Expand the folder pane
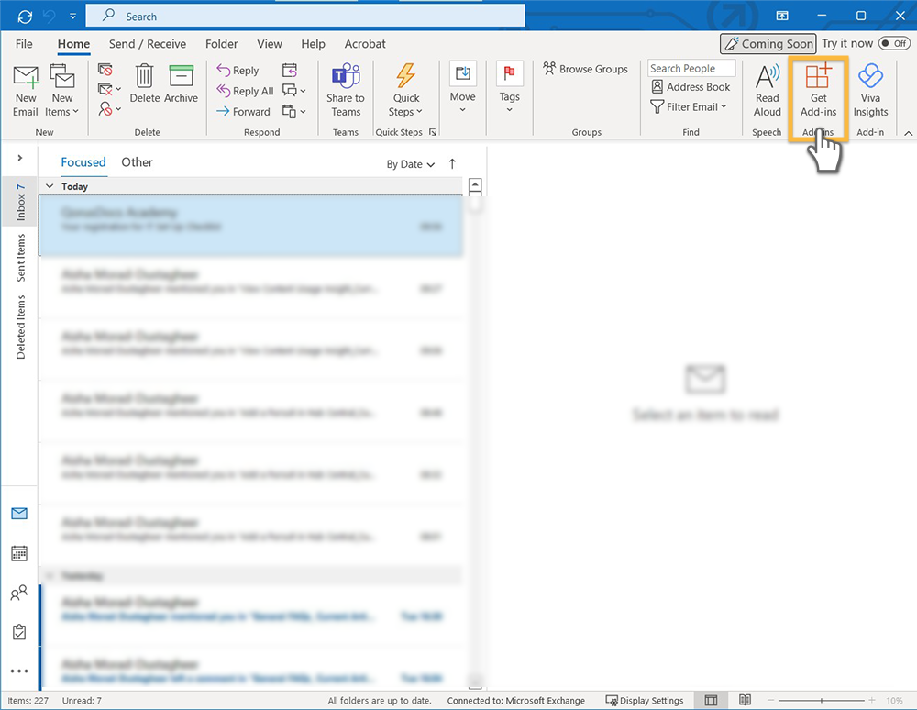The height and width of the screenshot is (710, 917). (20, 158)
